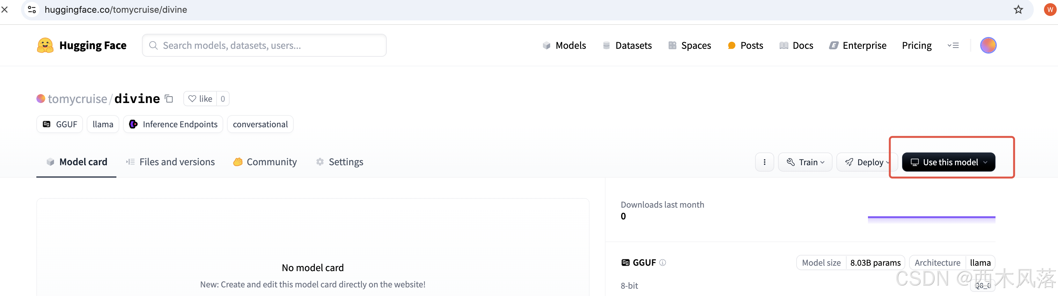This screenshot has height=296, width=1058.
Task: Click the Model size 8.03B params badge
Action: 851,262
